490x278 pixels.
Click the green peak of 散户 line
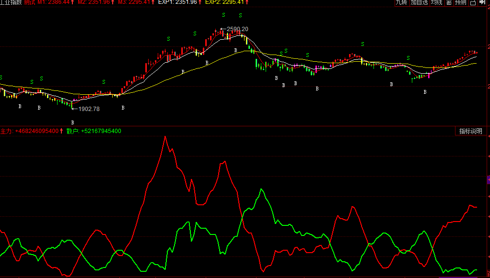coord(261,189)
